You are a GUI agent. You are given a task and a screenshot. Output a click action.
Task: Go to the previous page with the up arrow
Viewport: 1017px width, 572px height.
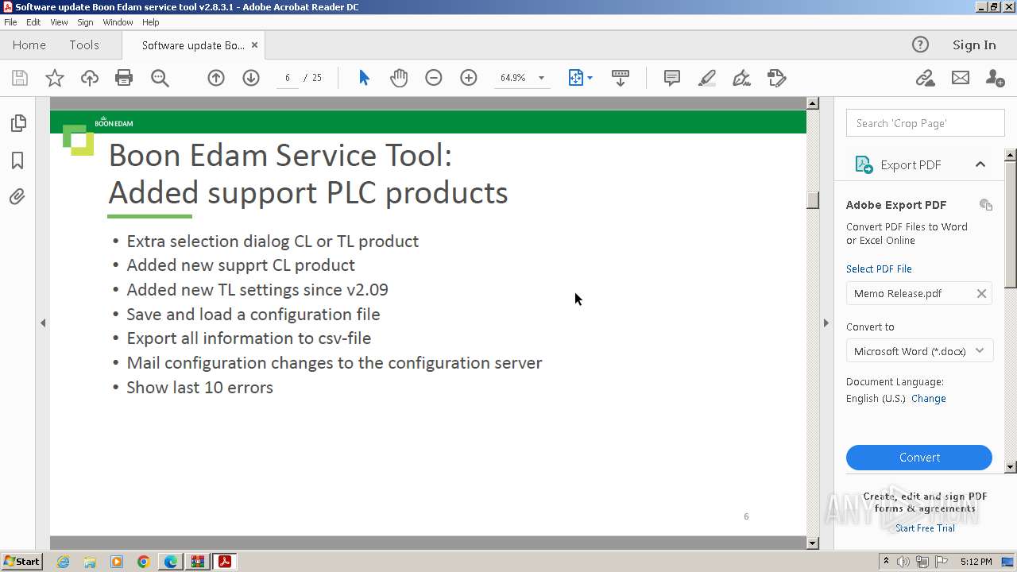click(x=216, y=78)
